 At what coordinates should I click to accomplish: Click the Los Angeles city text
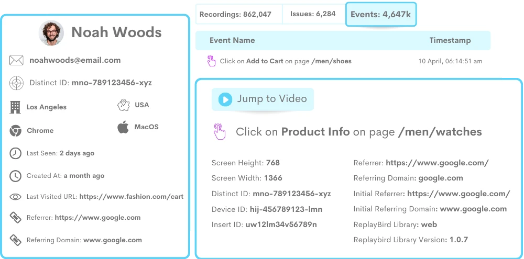pos(47,107)
